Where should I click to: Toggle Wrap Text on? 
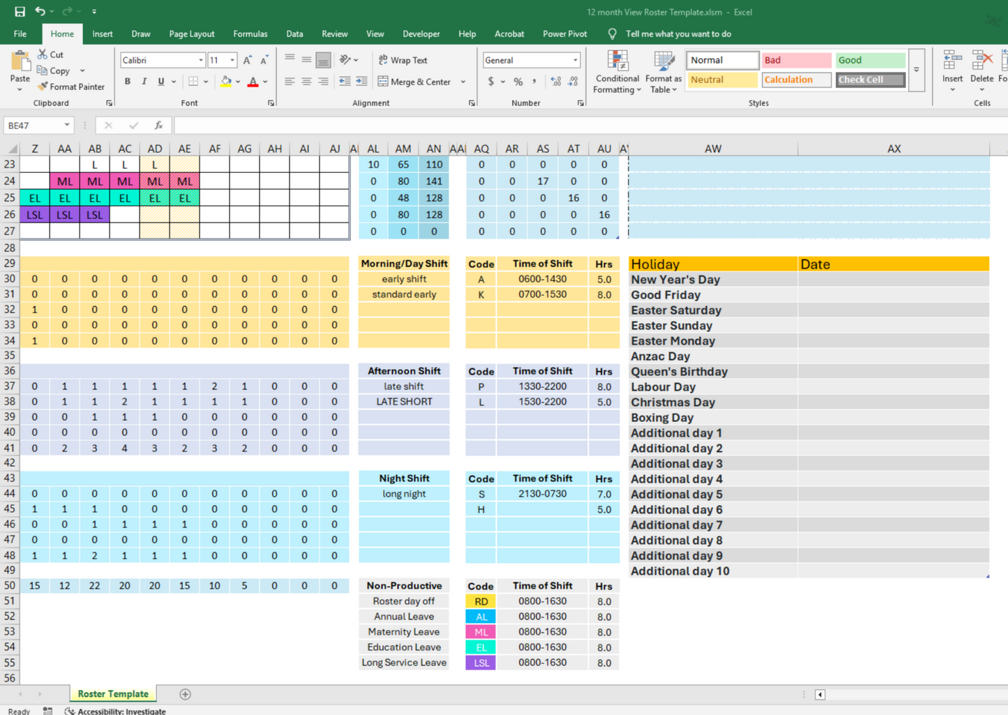[403, 61]
